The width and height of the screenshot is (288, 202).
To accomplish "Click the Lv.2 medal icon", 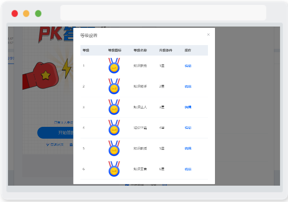I will coord(114,86).
